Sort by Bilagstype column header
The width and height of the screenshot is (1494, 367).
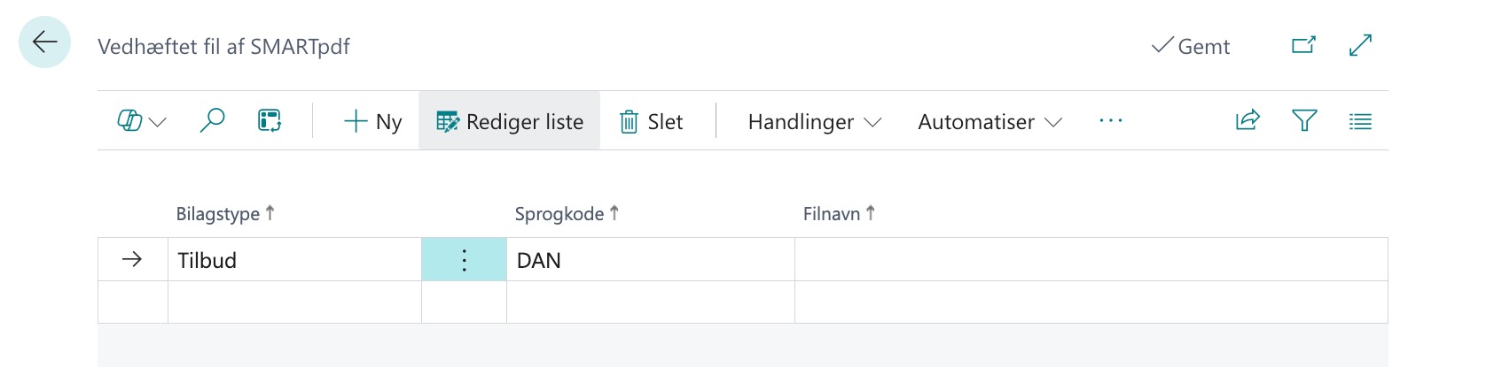click(x=218, y=214)
